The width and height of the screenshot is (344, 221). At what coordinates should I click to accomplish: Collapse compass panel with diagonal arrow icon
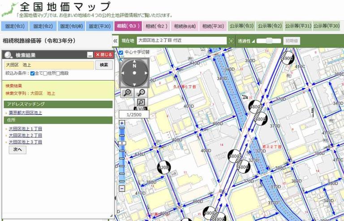coord(121,60)
